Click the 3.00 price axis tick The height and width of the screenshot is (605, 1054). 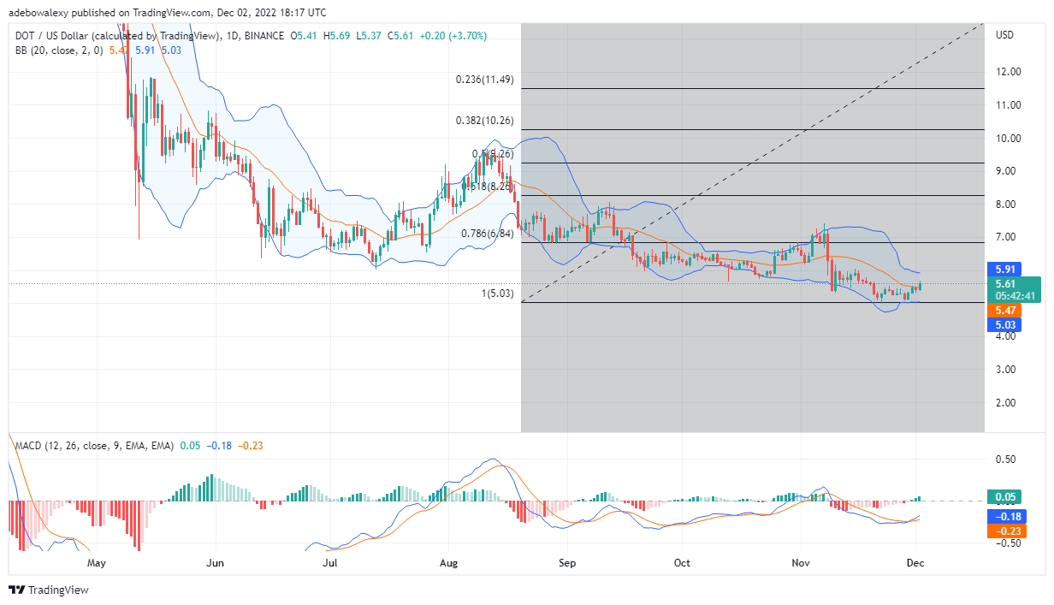pos(1007,370)
